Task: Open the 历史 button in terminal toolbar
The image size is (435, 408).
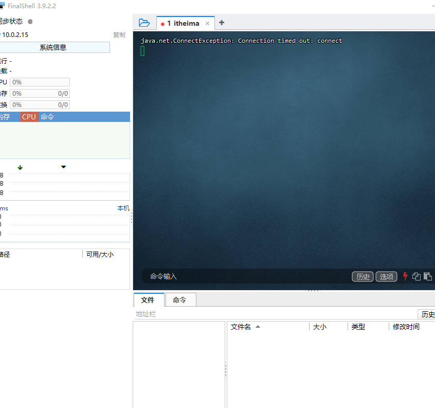Action: 362,276
